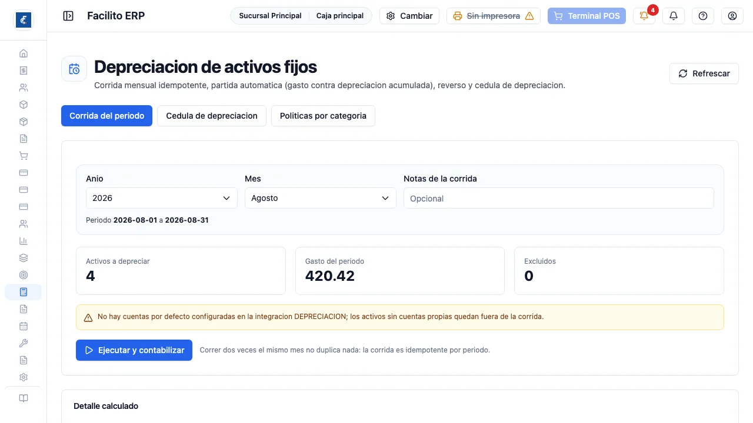753x423 pixels.
Task: Open the gear icon in sidebar
Action: [24, 377]
